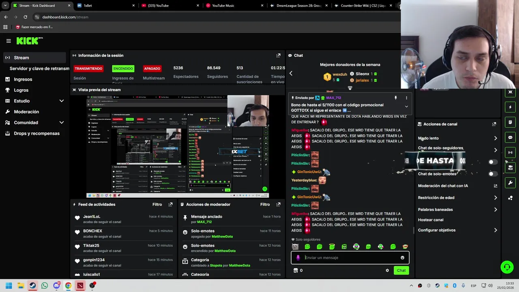519x292 pixels.
Task: Click the stream preview thumbnail
Action: coord(177,146)
